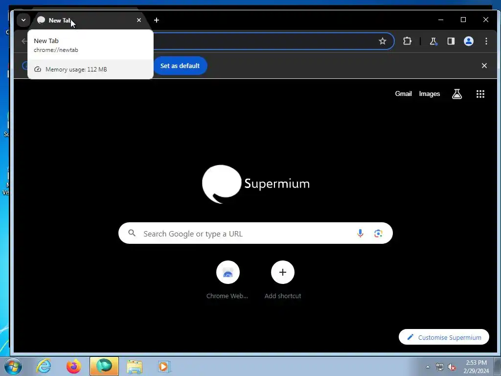
Task: Show hidden system tray icons
Action: tap(428, 367)
